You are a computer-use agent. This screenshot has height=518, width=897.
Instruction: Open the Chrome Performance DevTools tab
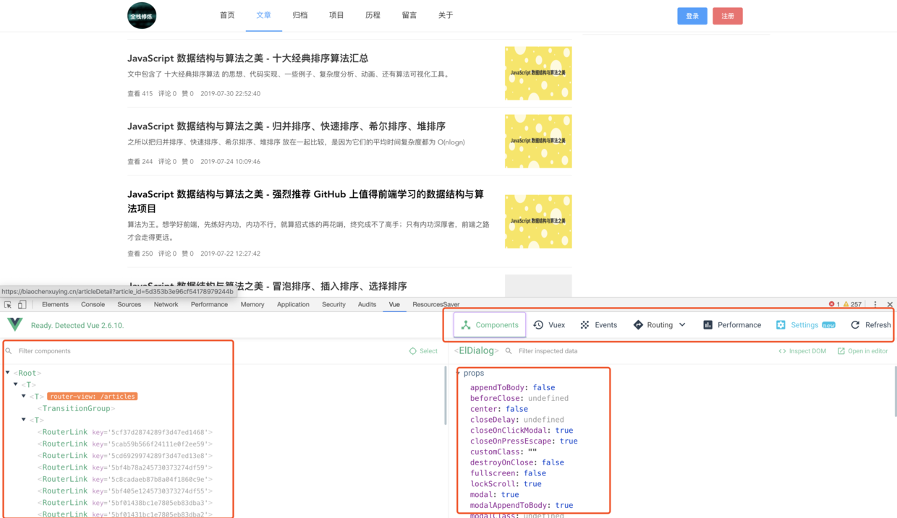(209, 304)
